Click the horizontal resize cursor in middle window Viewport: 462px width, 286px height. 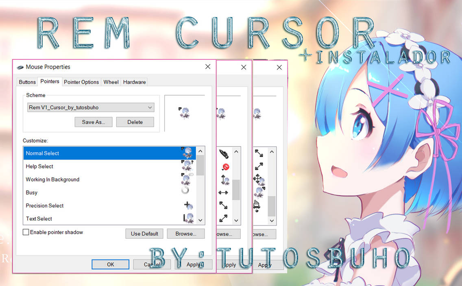click(223, 192)
